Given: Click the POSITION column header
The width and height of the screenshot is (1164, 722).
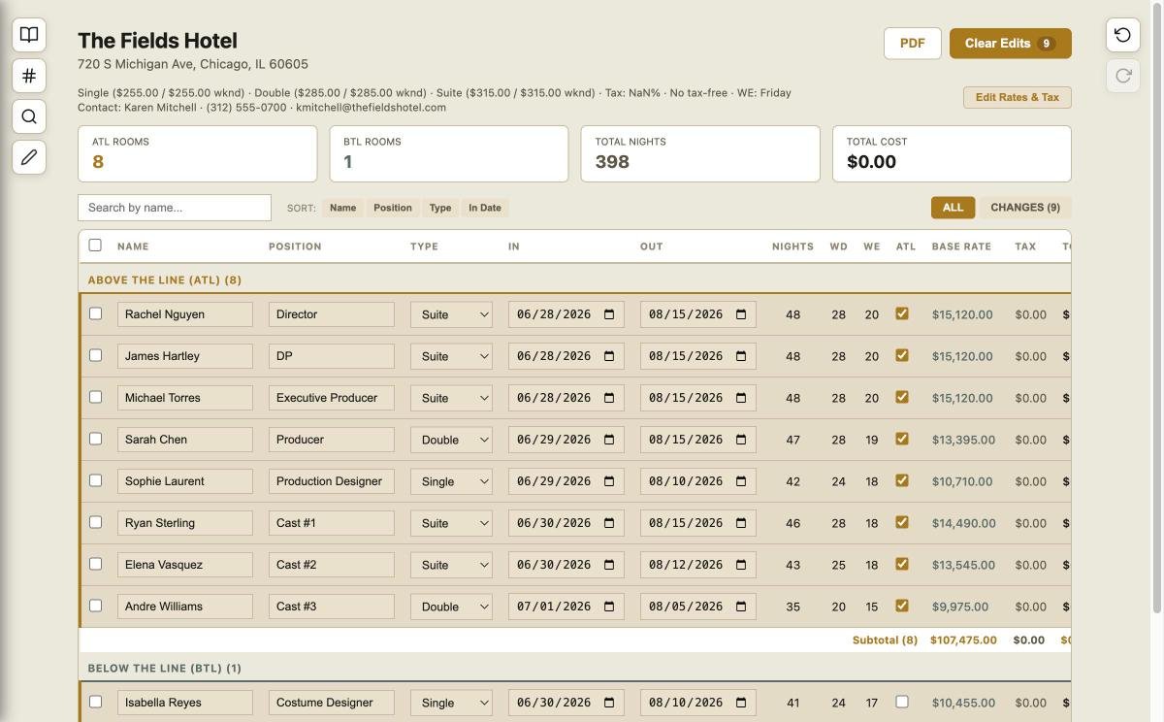Looking at the screenshot, I should tap(295, 246).
